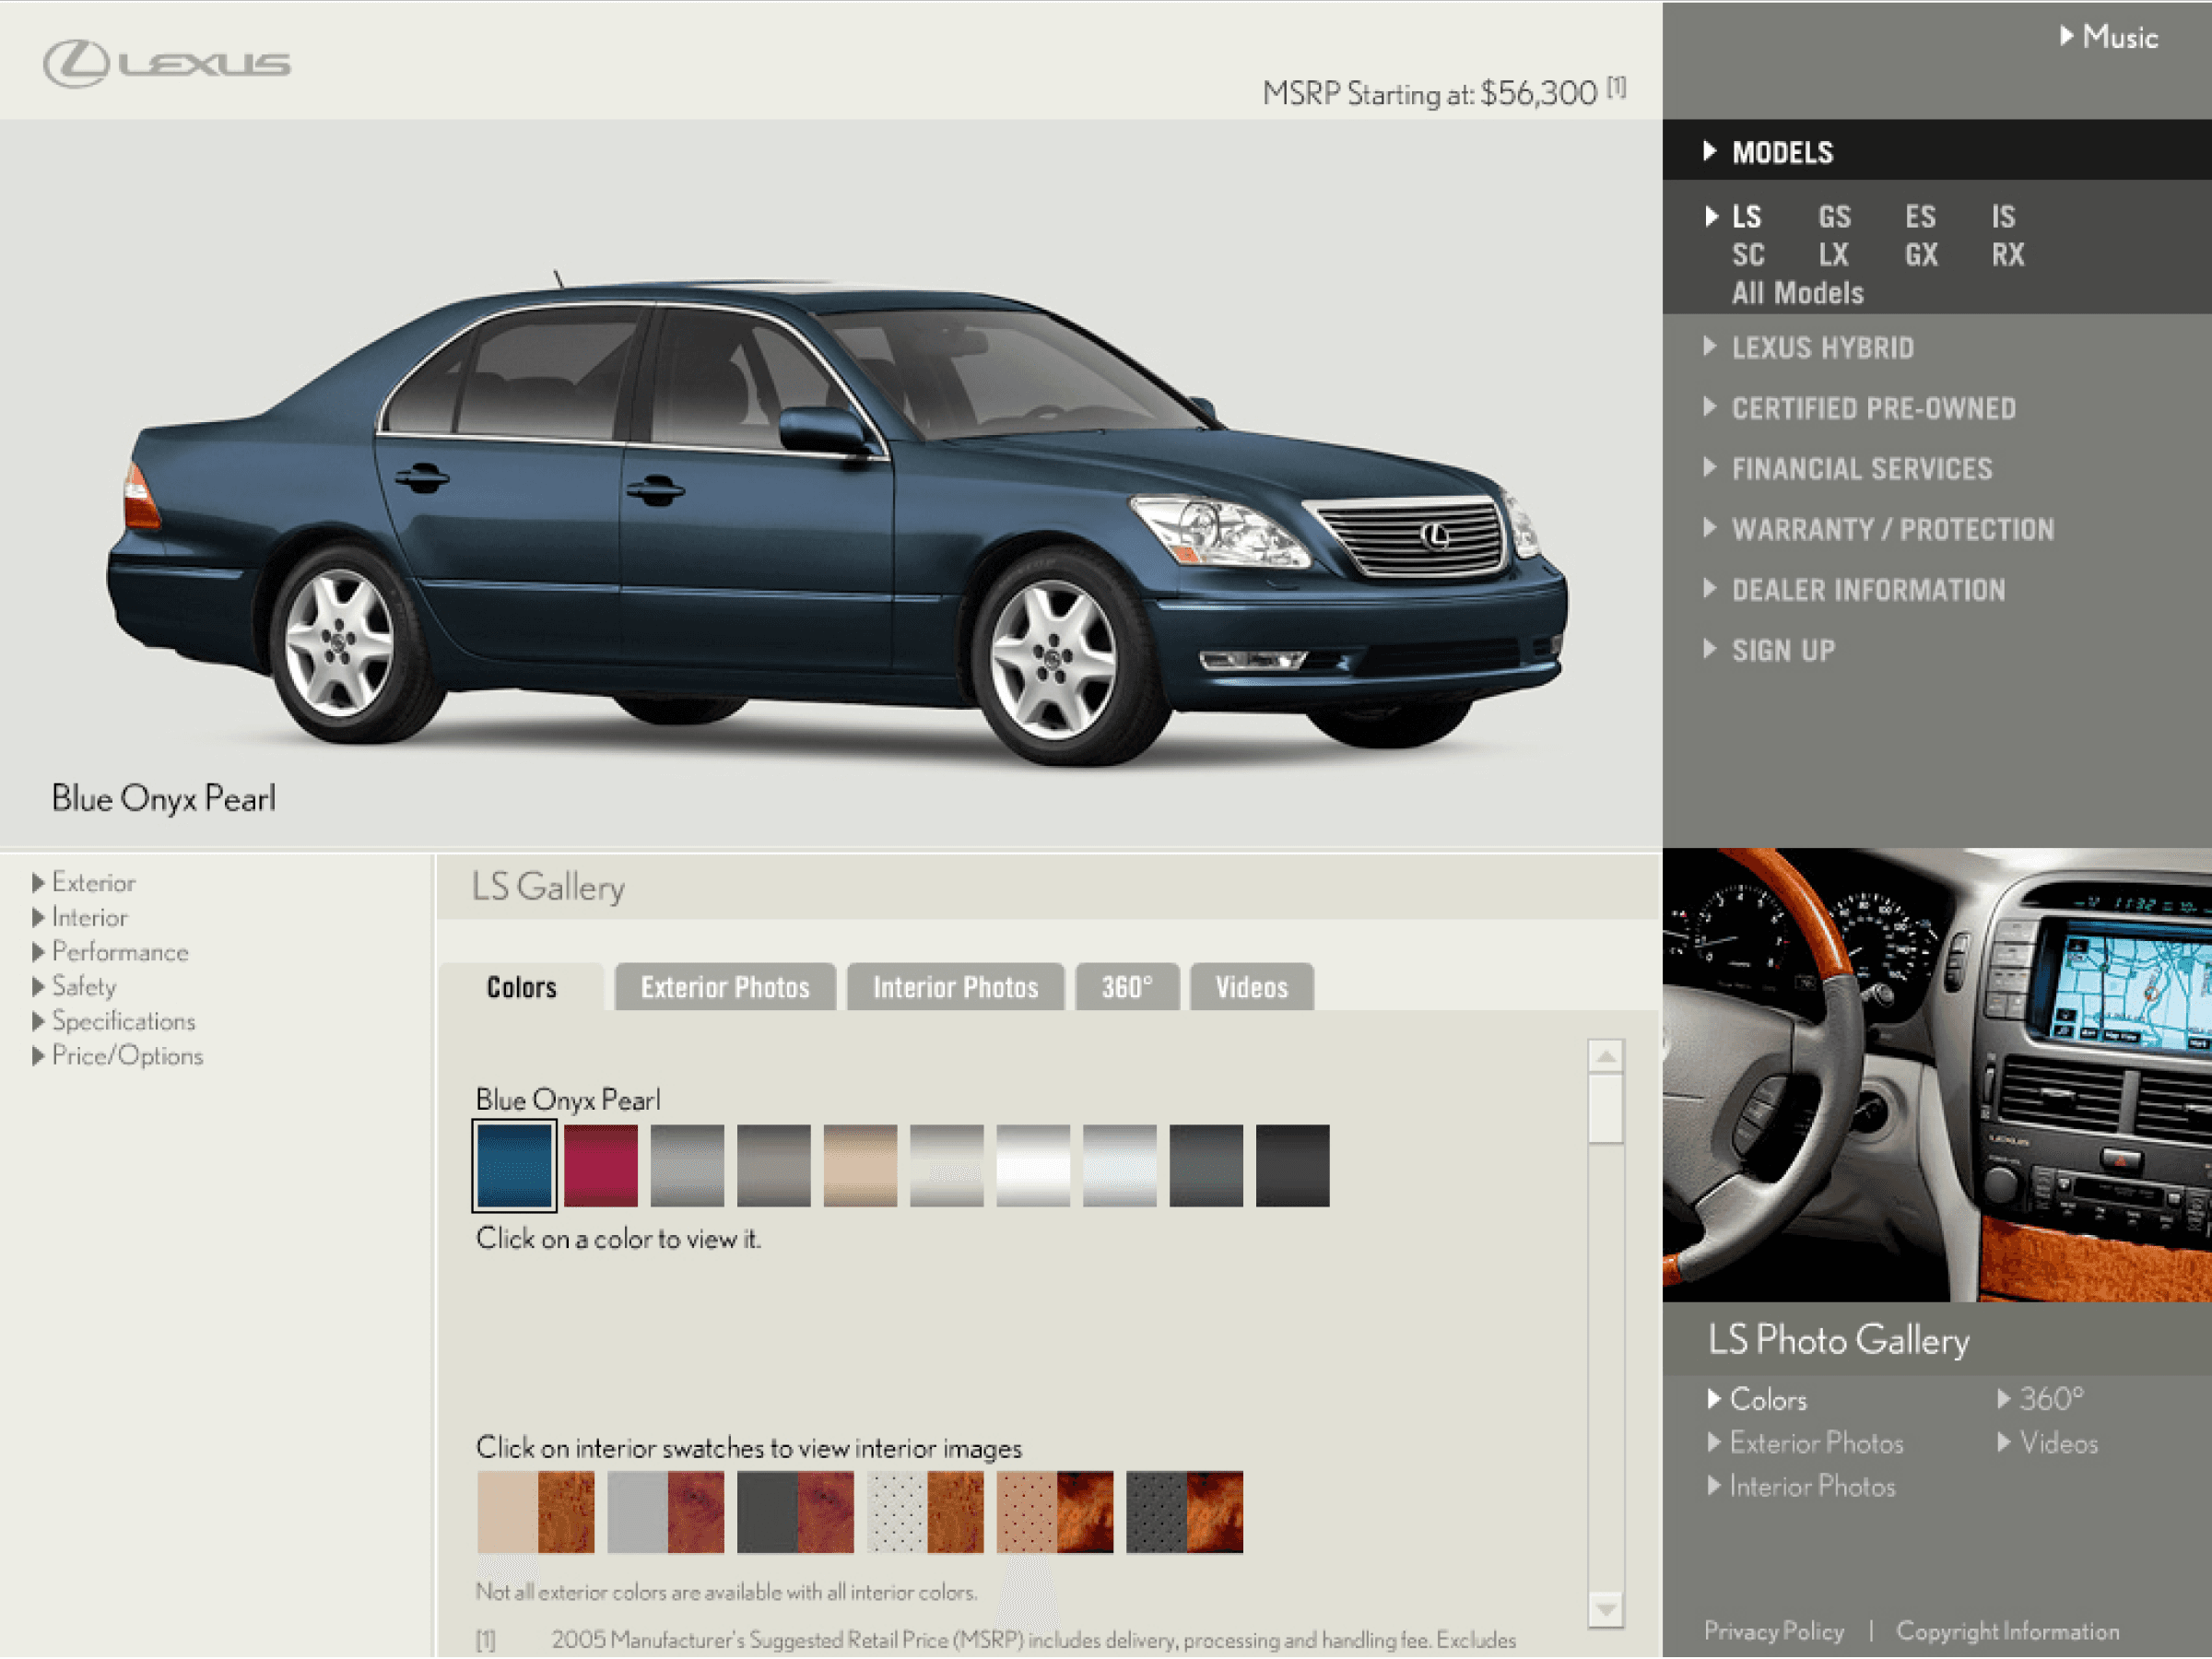Open the 360° tab
2212x1659 pixels.
pyautogui.click(x=1127, y=988)
